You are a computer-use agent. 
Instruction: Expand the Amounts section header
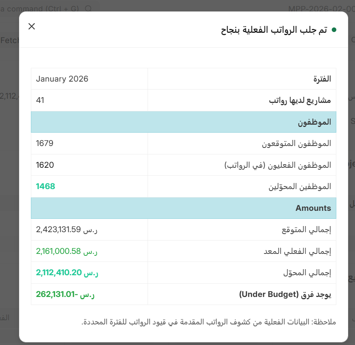coord(313,208)
